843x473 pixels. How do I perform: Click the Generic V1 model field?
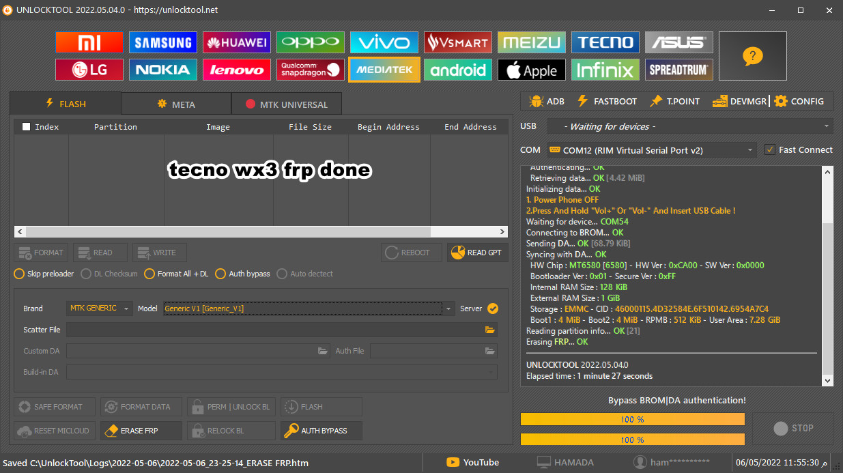[x=303, y=309]
